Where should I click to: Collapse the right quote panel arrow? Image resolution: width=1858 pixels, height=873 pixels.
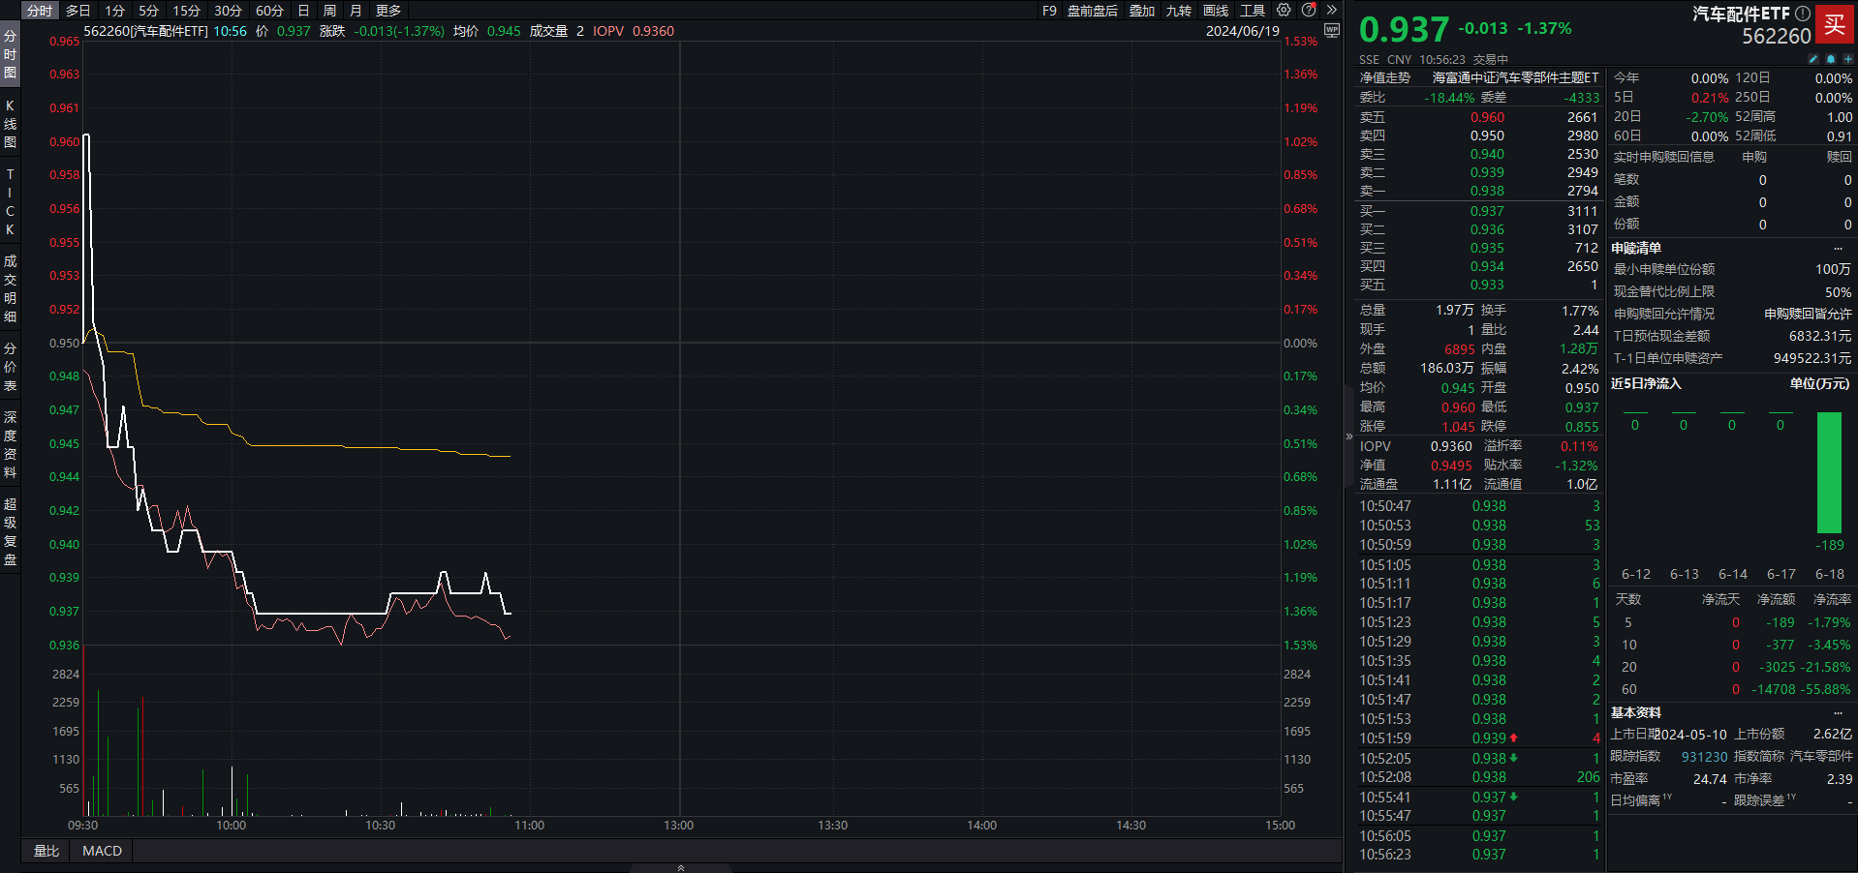tap(1348, 436)
